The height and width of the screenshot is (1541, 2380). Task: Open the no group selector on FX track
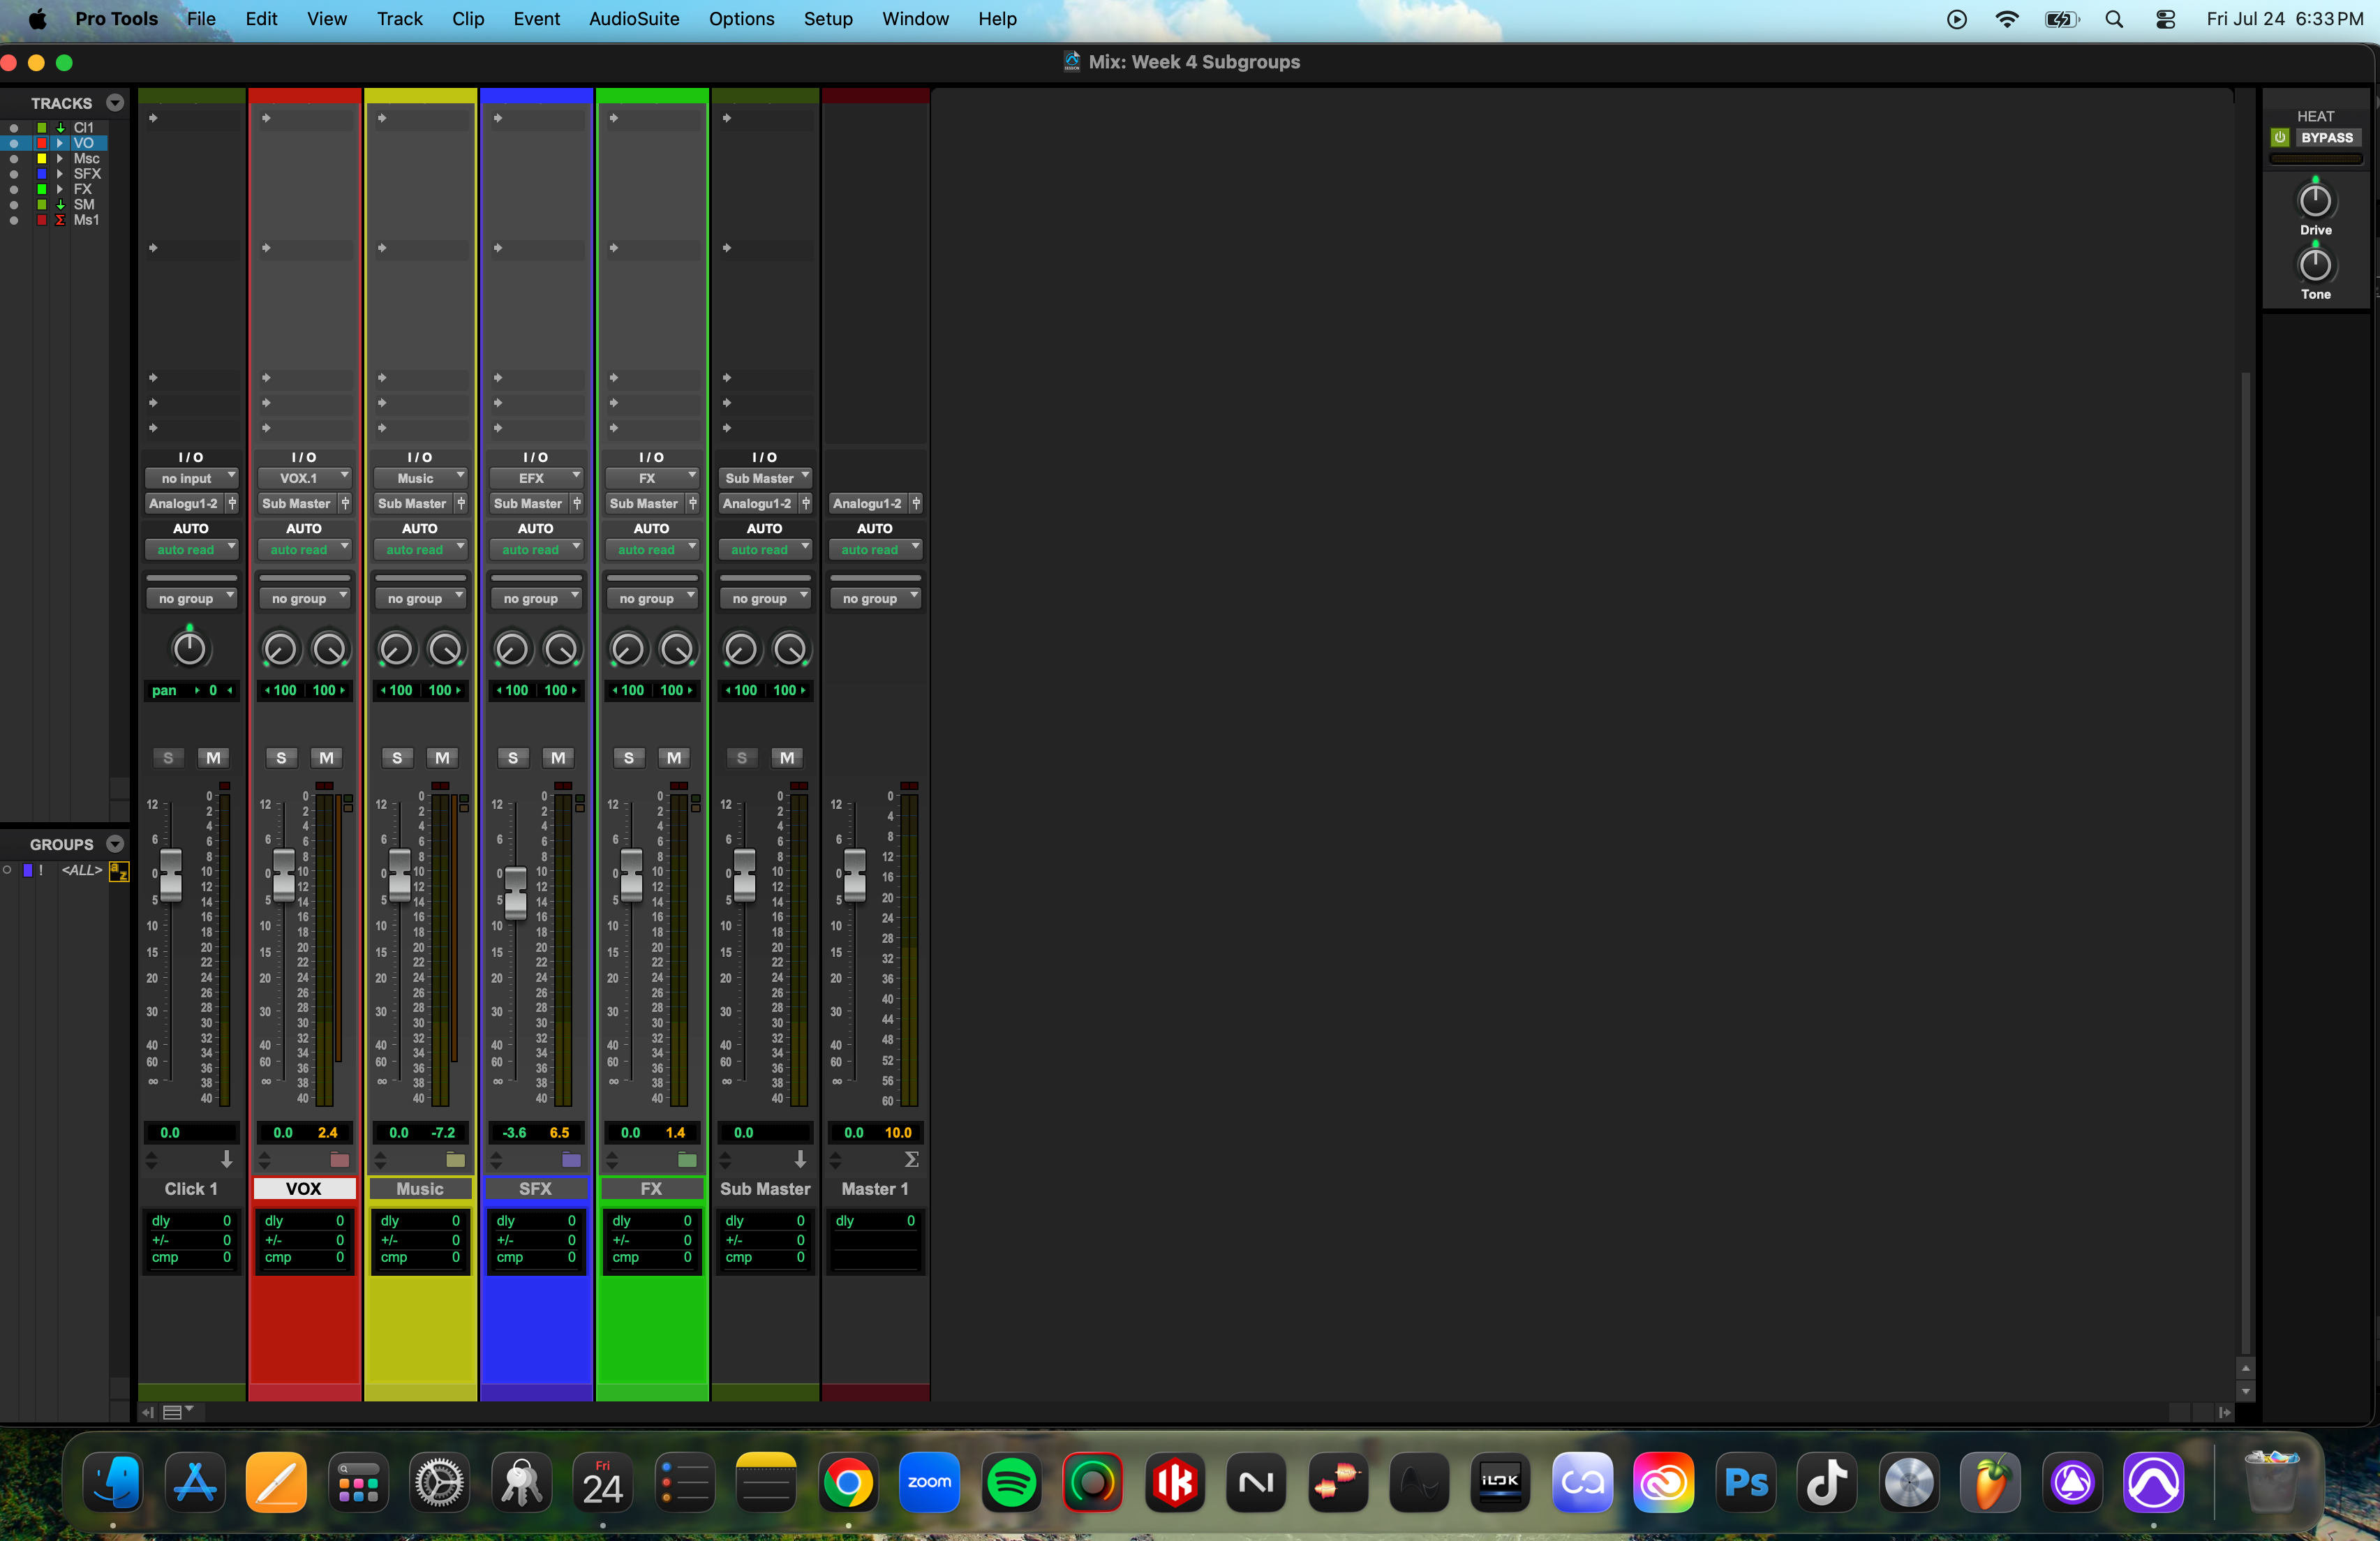point(652,598)
